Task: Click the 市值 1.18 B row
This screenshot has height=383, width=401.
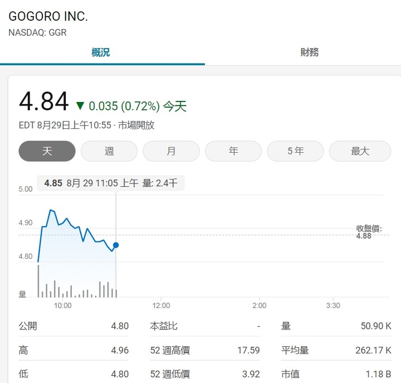Action: click(x=336, y=374)
